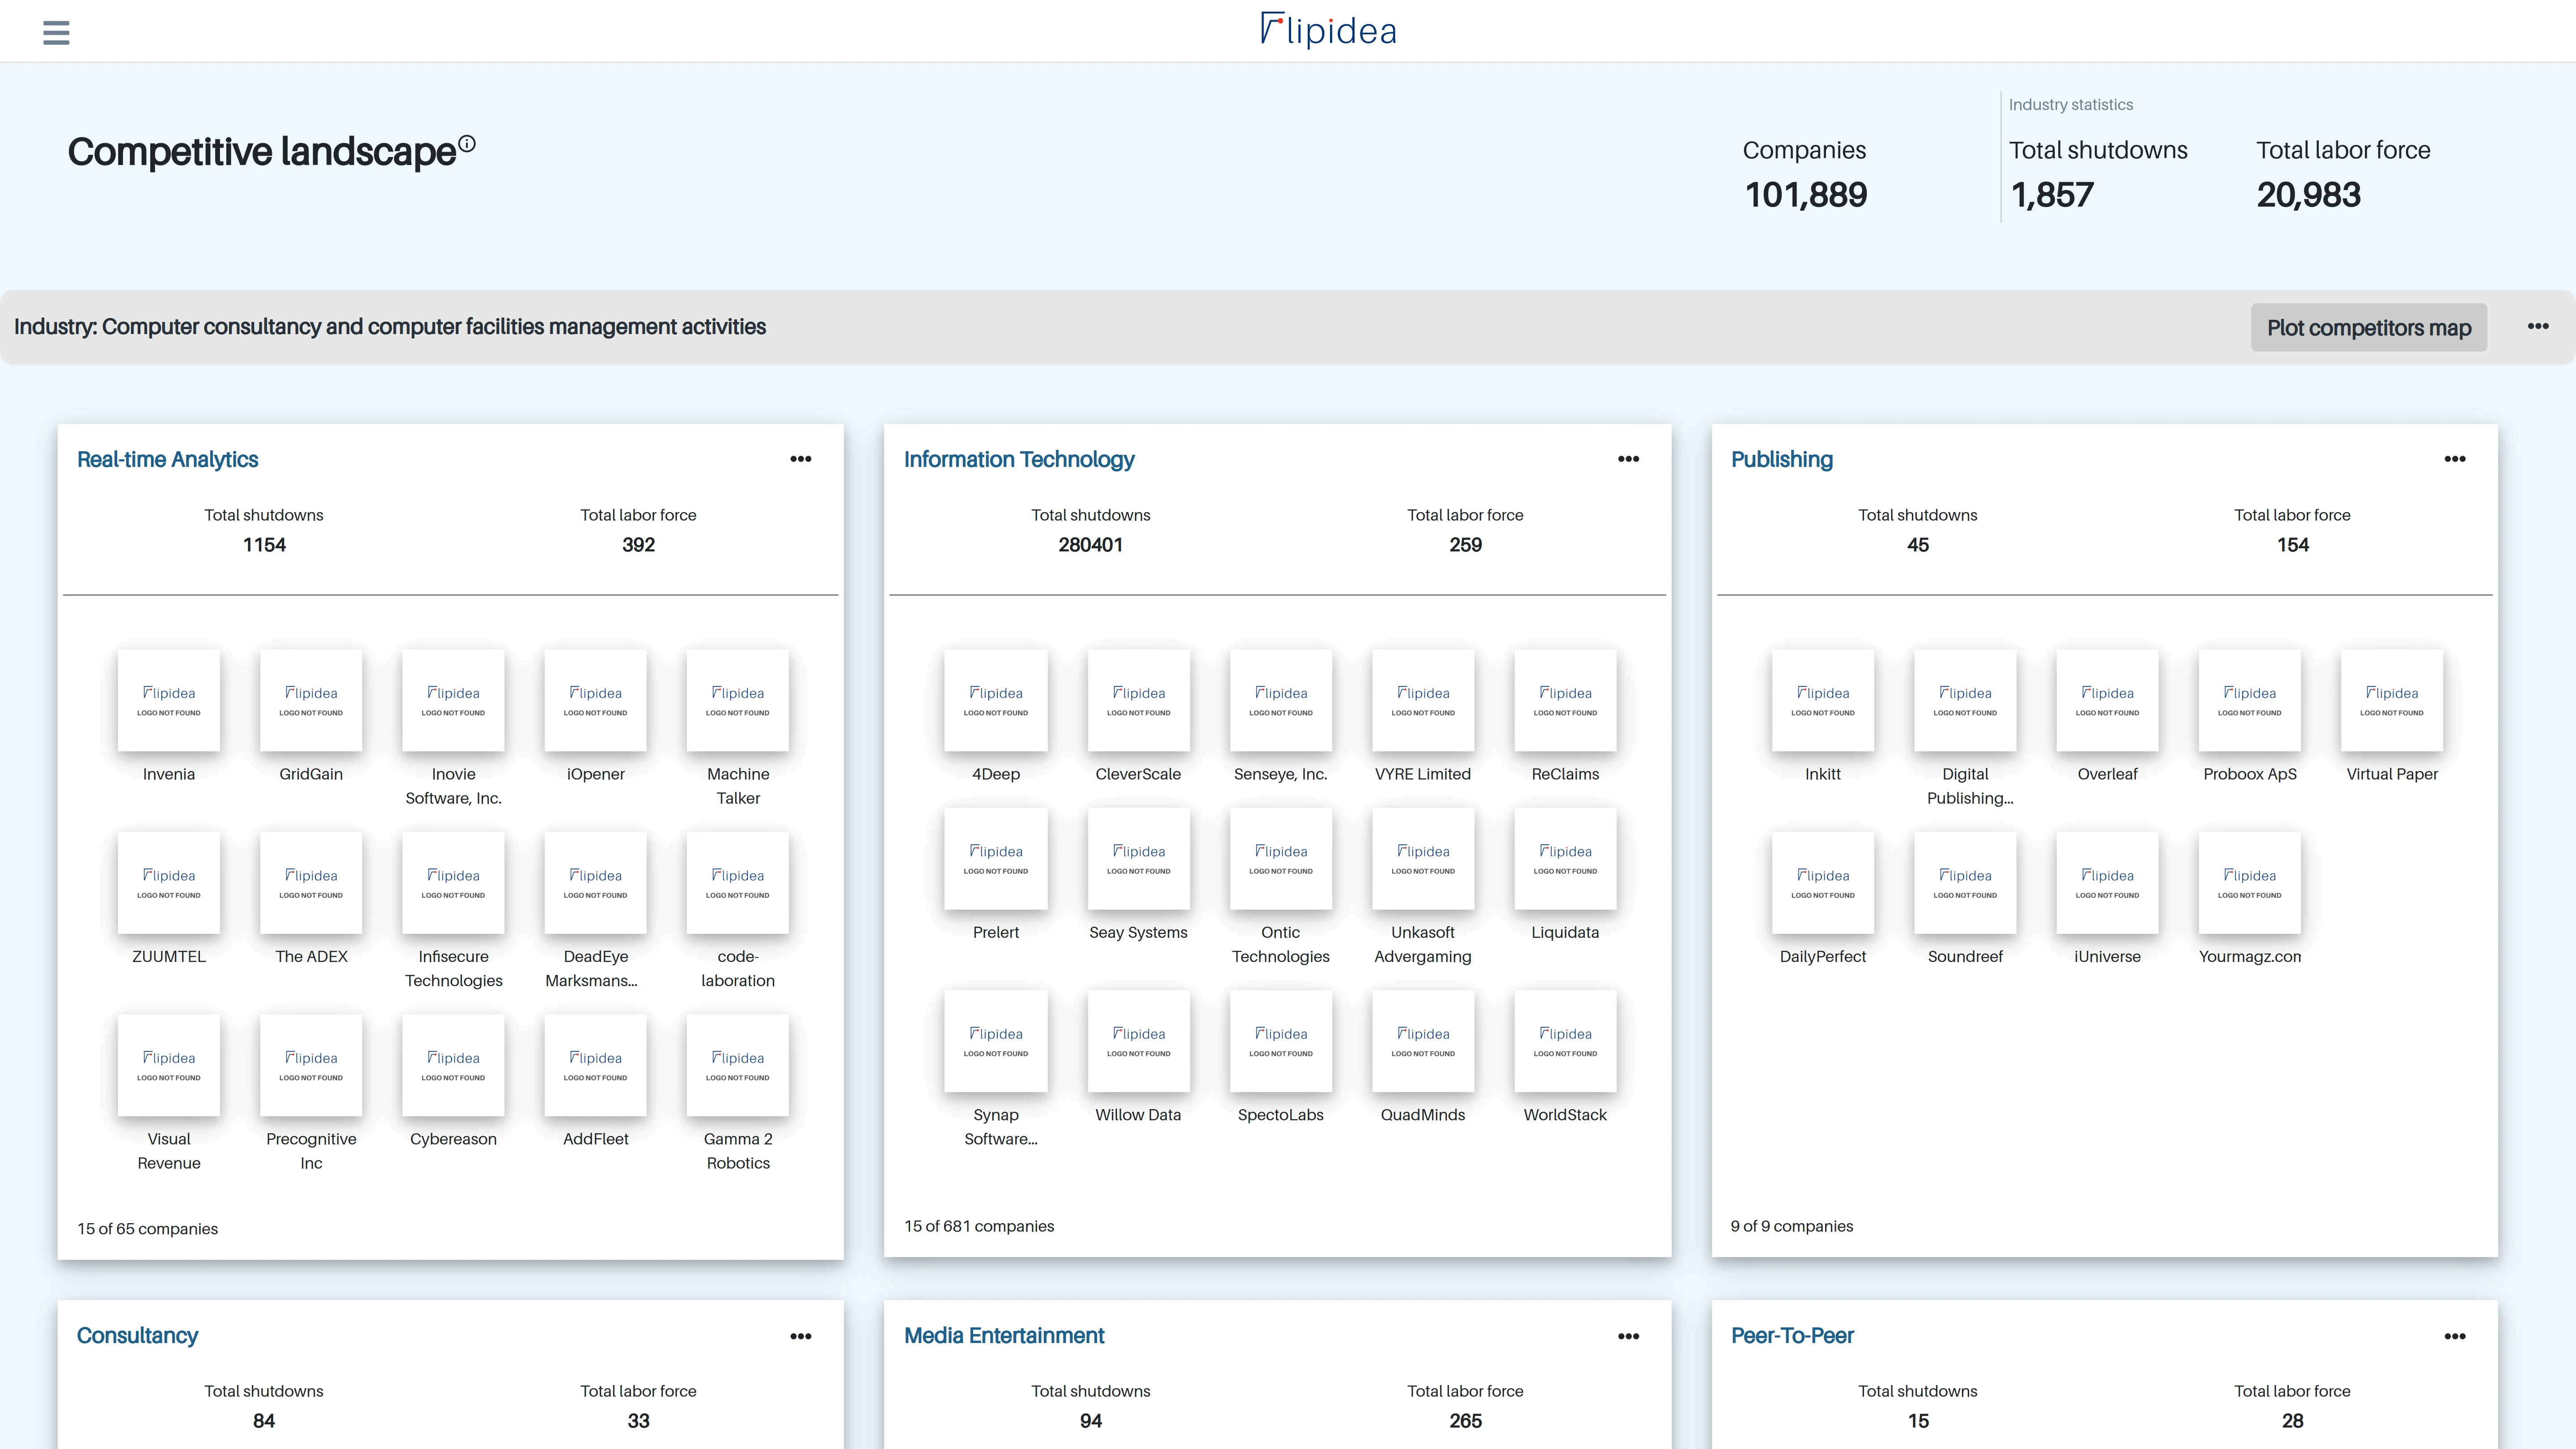Select the Soundreef company logo tile

pyautogui.click(x=1965, y=883)
